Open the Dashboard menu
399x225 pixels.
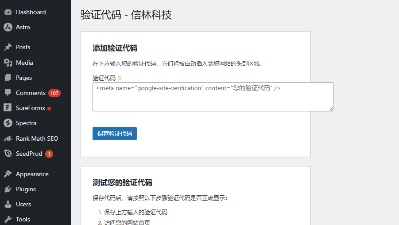coord(31,12)
